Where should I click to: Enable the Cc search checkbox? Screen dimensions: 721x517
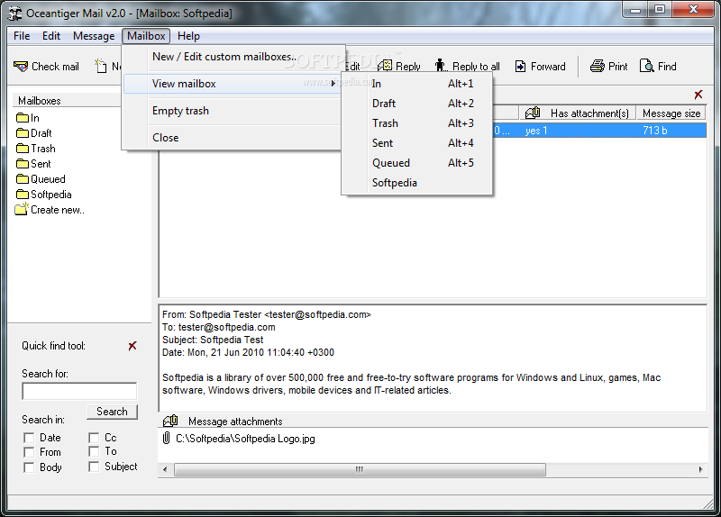pyautogui.click(x=94, y=438)
